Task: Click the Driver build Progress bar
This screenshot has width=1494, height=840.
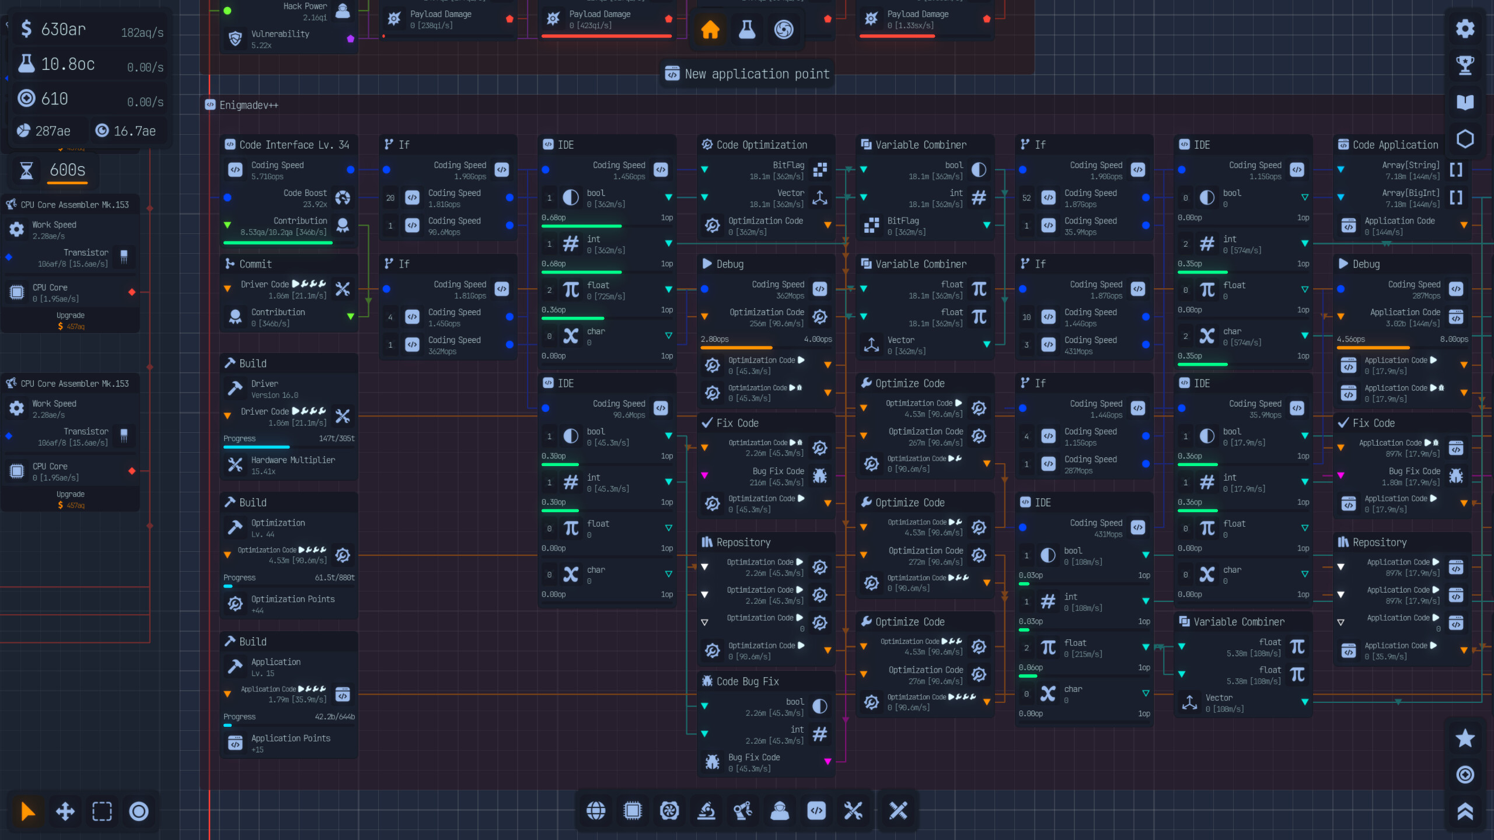Action: coord(289,447)
